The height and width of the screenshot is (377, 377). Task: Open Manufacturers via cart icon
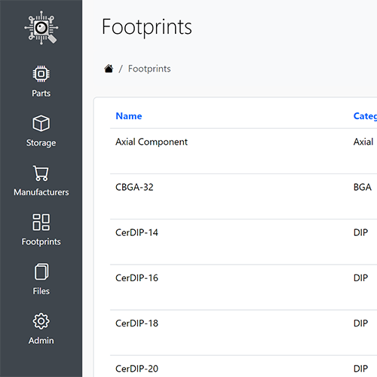pyautogui.click(x=41, y=173)
